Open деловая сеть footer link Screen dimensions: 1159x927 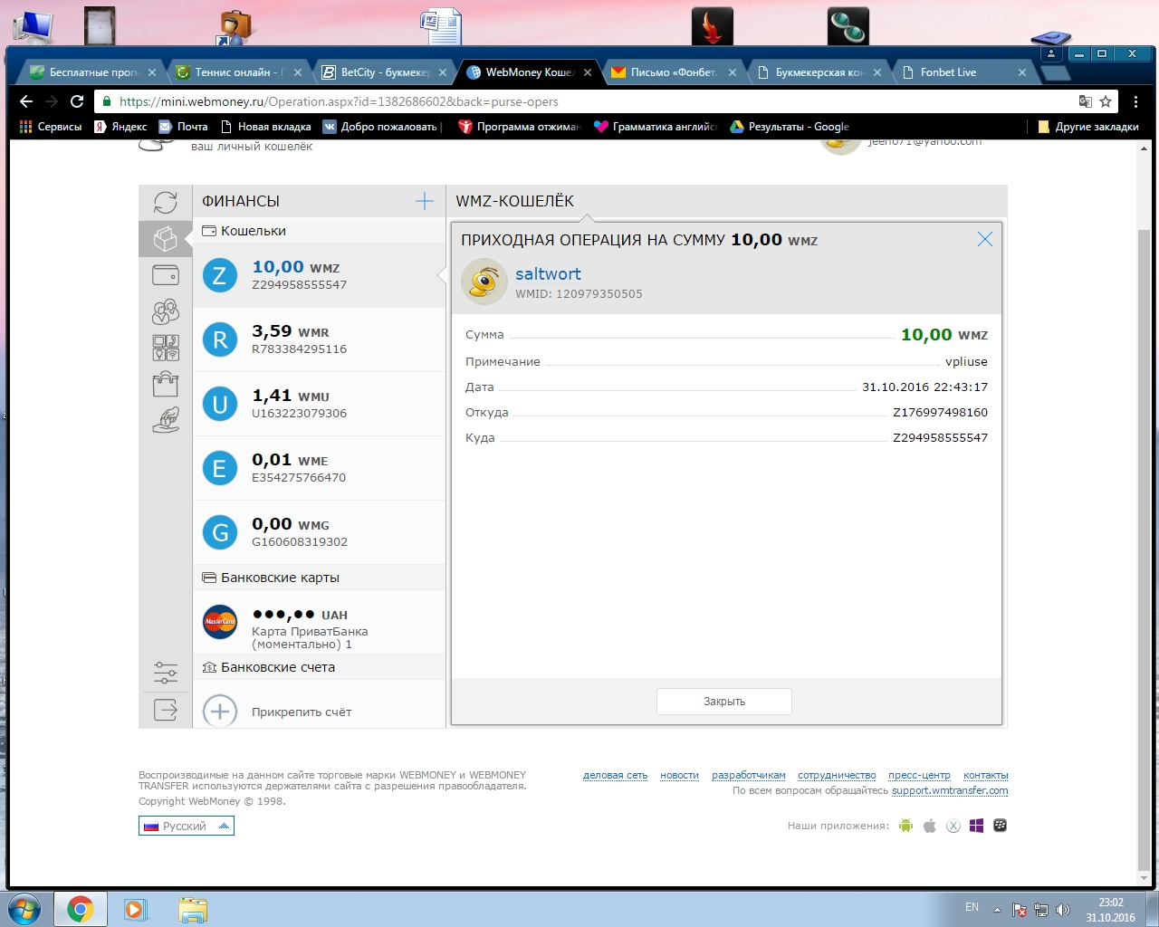616,775
